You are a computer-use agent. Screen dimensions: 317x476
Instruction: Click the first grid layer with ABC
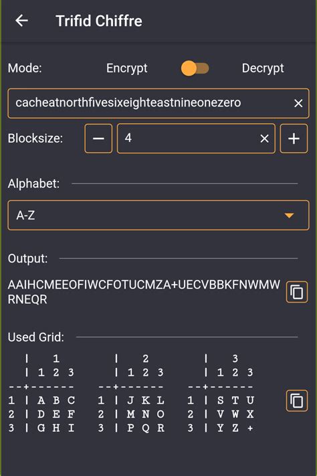[41, 394]
